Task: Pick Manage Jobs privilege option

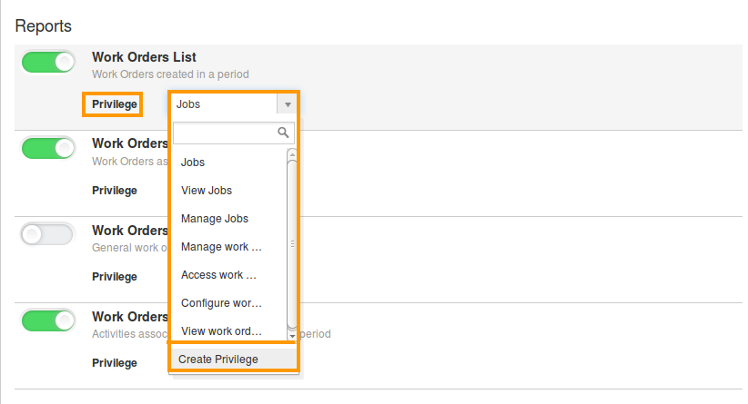Action: click(x=215, y=219)
